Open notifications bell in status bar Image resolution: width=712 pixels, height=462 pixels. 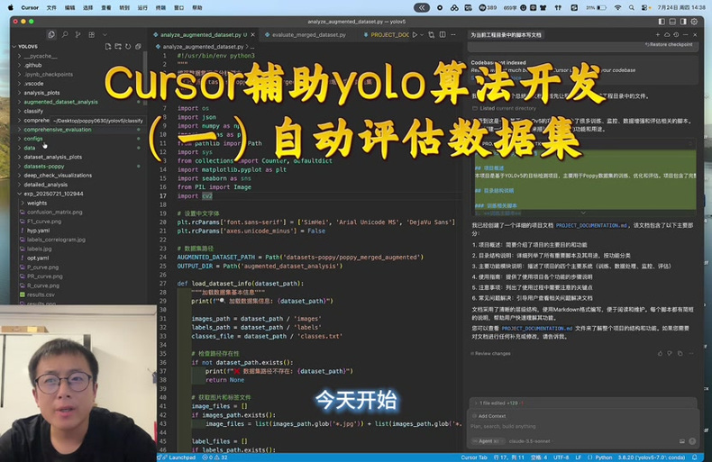(x=694, y=457)
